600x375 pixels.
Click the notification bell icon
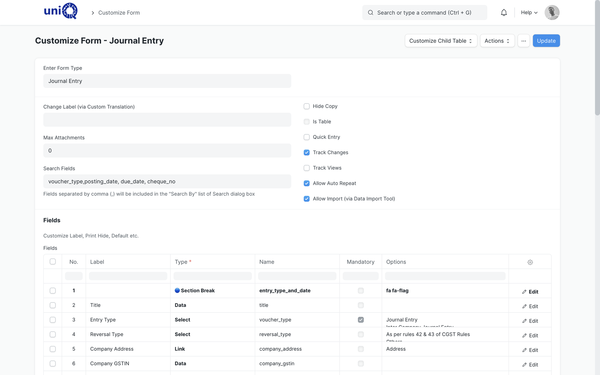504,12
